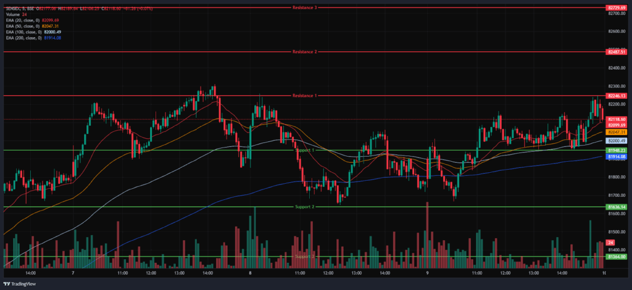632x290 pixels.
Task: Select the Volume indicator legend entry
Action: (15, 14)
